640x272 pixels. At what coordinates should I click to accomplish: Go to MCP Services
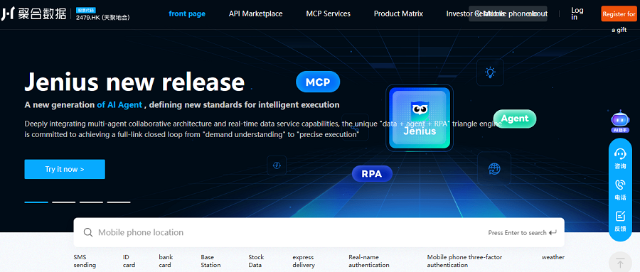click(328, 13)
